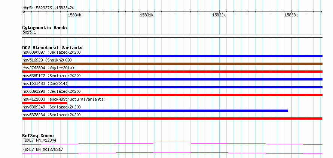333x158 pixels.
Task: Open the esv2763894 (Vogler2010) label
Action: 48,68
